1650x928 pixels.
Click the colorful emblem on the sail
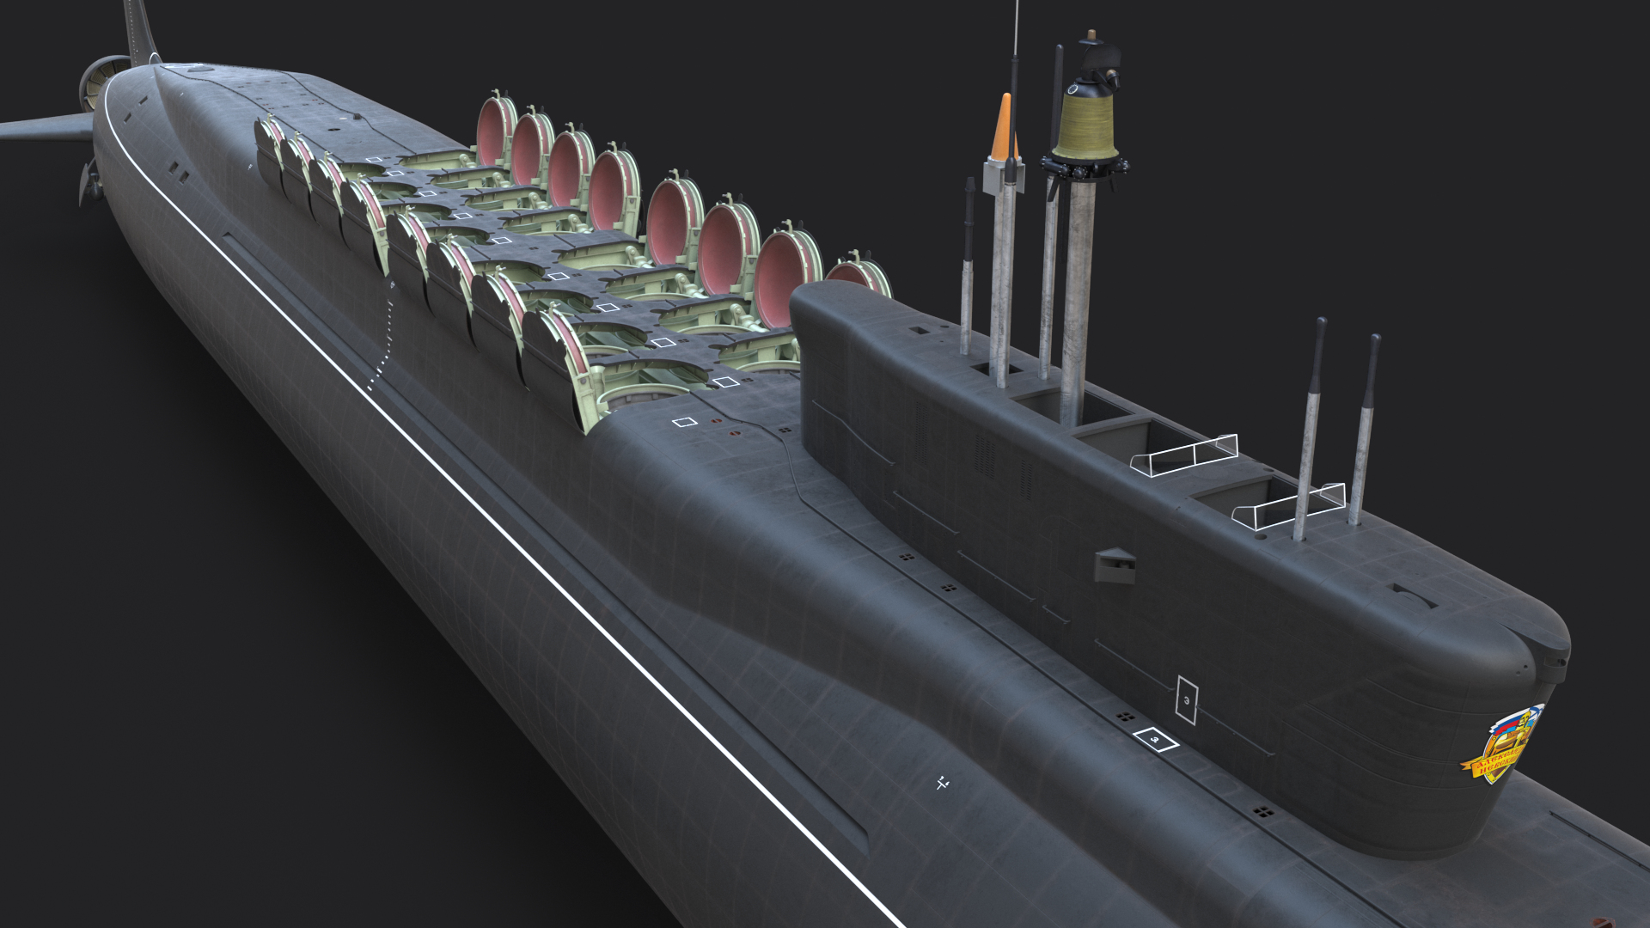pyautogui.click(x=1503, y=745)
